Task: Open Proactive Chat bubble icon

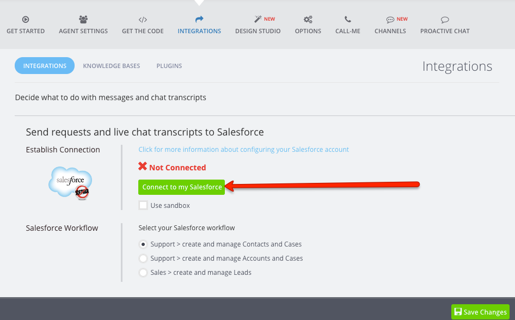Action: coord(445,20)
